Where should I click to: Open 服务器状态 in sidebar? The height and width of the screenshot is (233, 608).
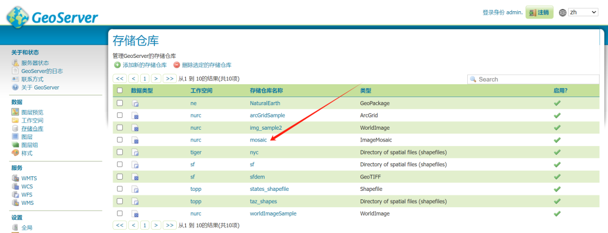click(x=35, y=63)
